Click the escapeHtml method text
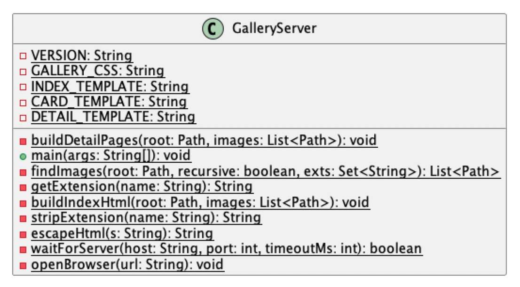The height and width of the screenshot is (287, 520). point(122,233)
